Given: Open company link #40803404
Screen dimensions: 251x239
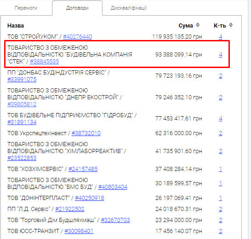Looking at the screenshot, I should [x=113, y=187].
